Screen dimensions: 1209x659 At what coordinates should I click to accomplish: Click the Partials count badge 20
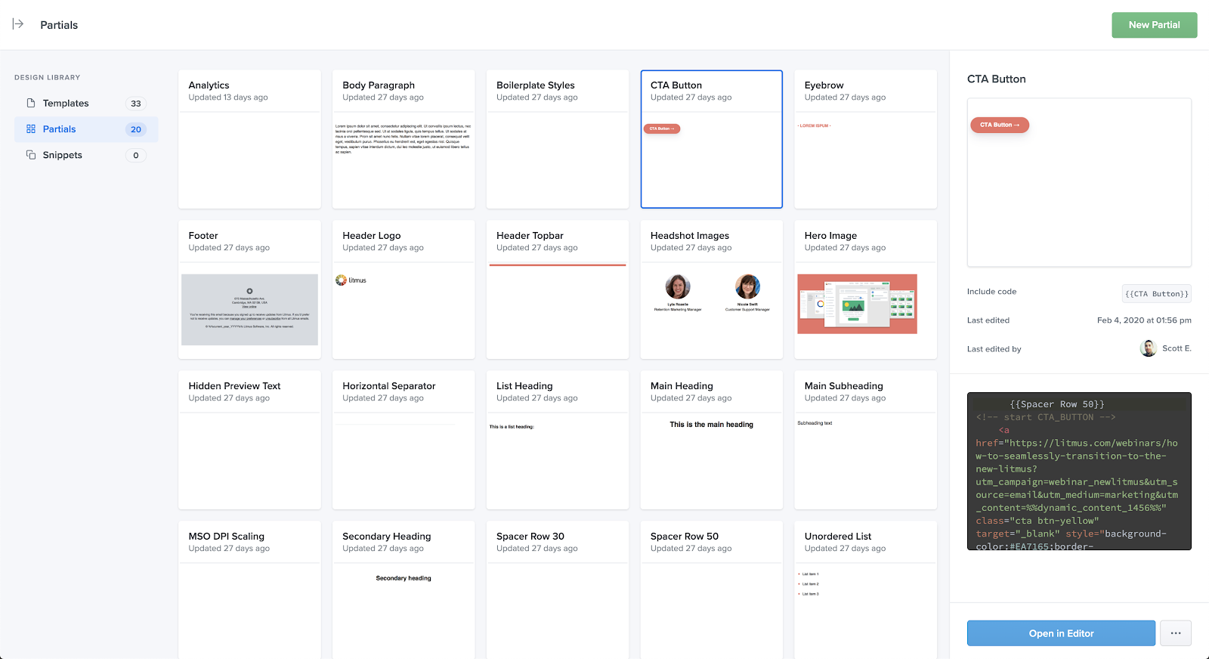(136, 129)
